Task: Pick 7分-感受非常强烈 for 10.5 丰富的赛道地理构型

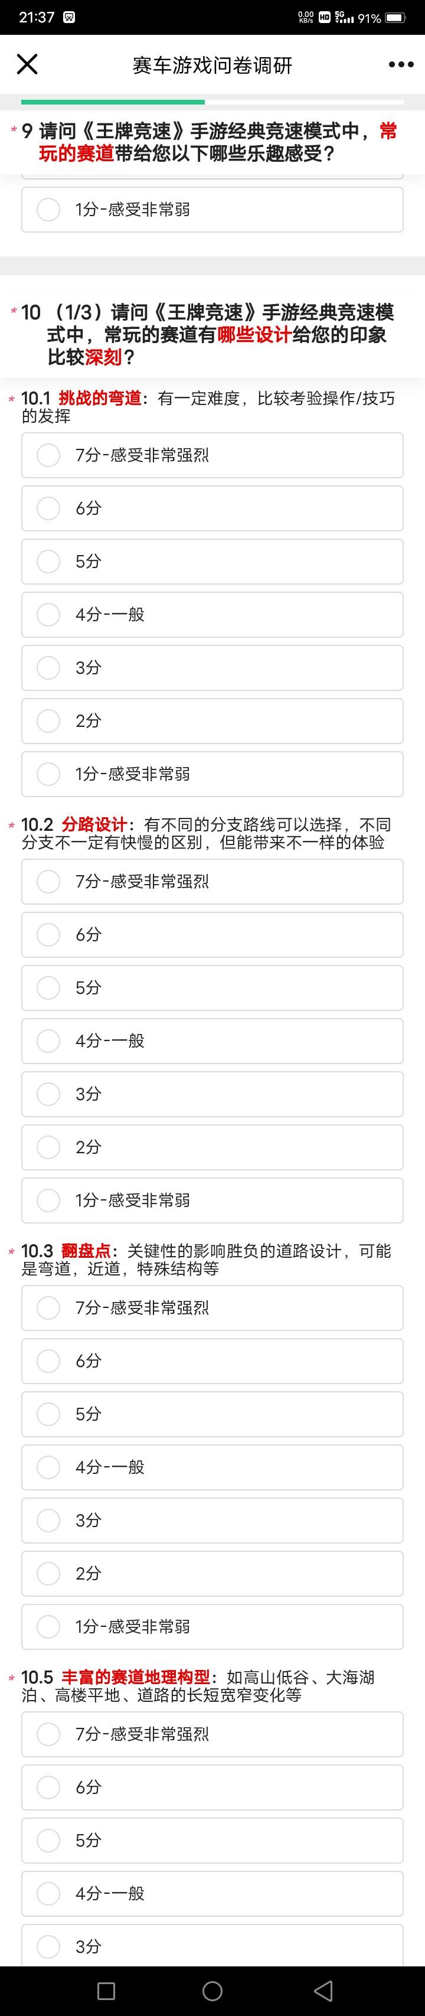Action: (212, 1734)
